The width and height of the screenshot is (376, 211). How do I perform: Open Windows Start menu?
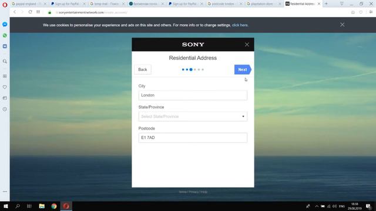6,206
